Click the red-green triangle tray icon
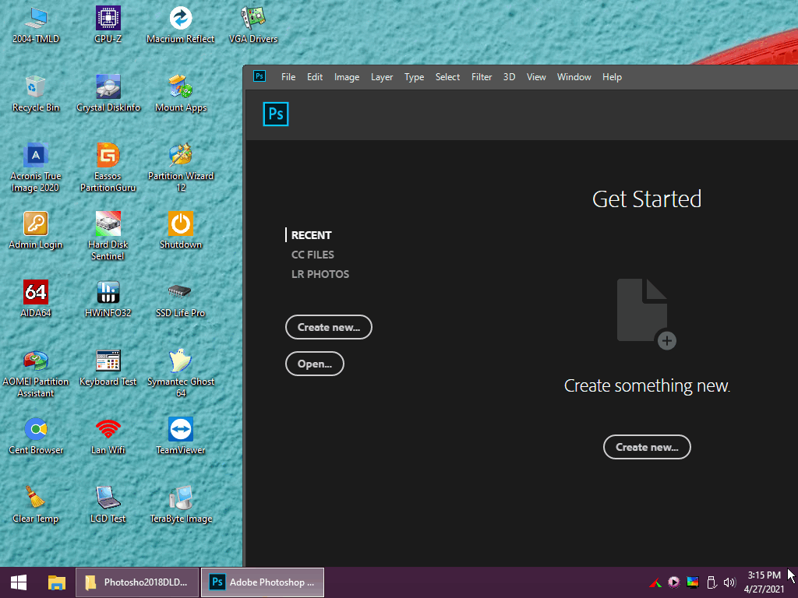The image size is (798, 598). tap(655, 582)
